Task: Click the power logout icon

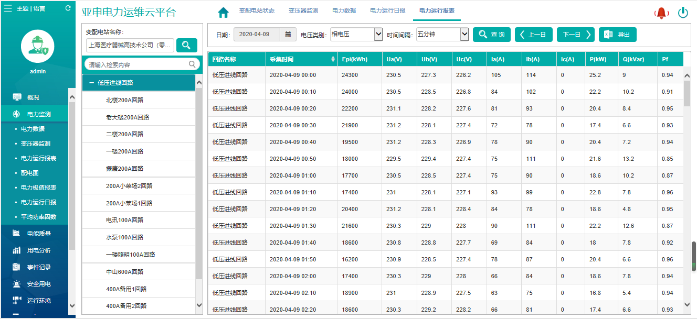Action: click(683, 13)
